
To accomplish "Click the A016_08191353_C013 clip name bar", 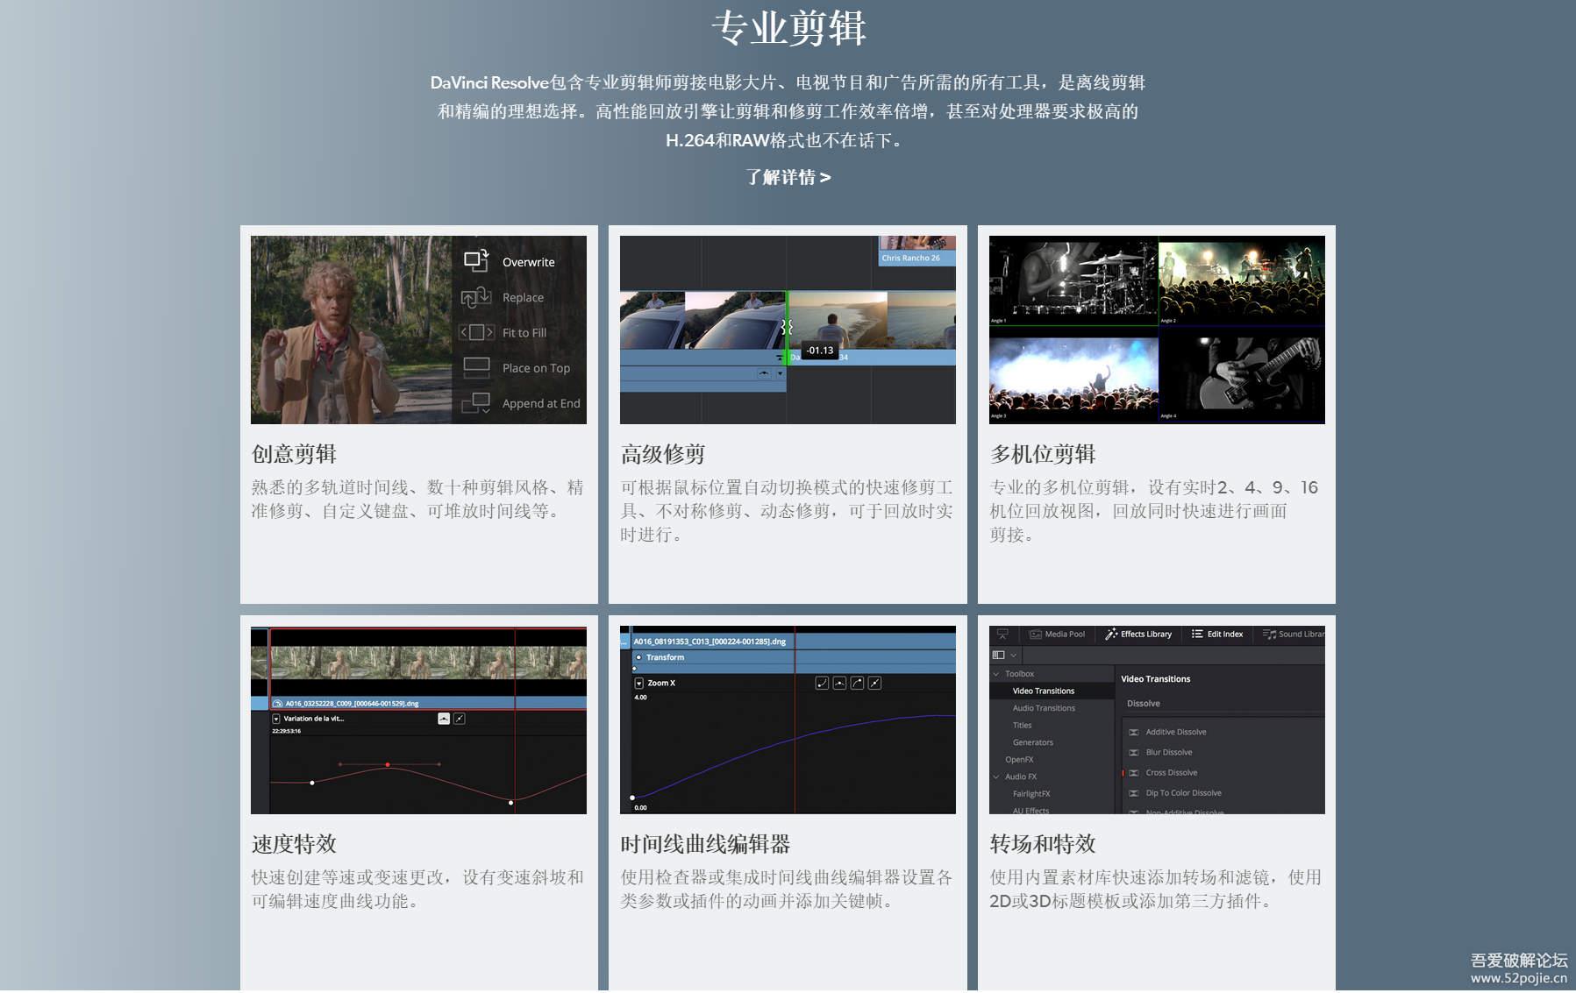I will coord(794,642).
